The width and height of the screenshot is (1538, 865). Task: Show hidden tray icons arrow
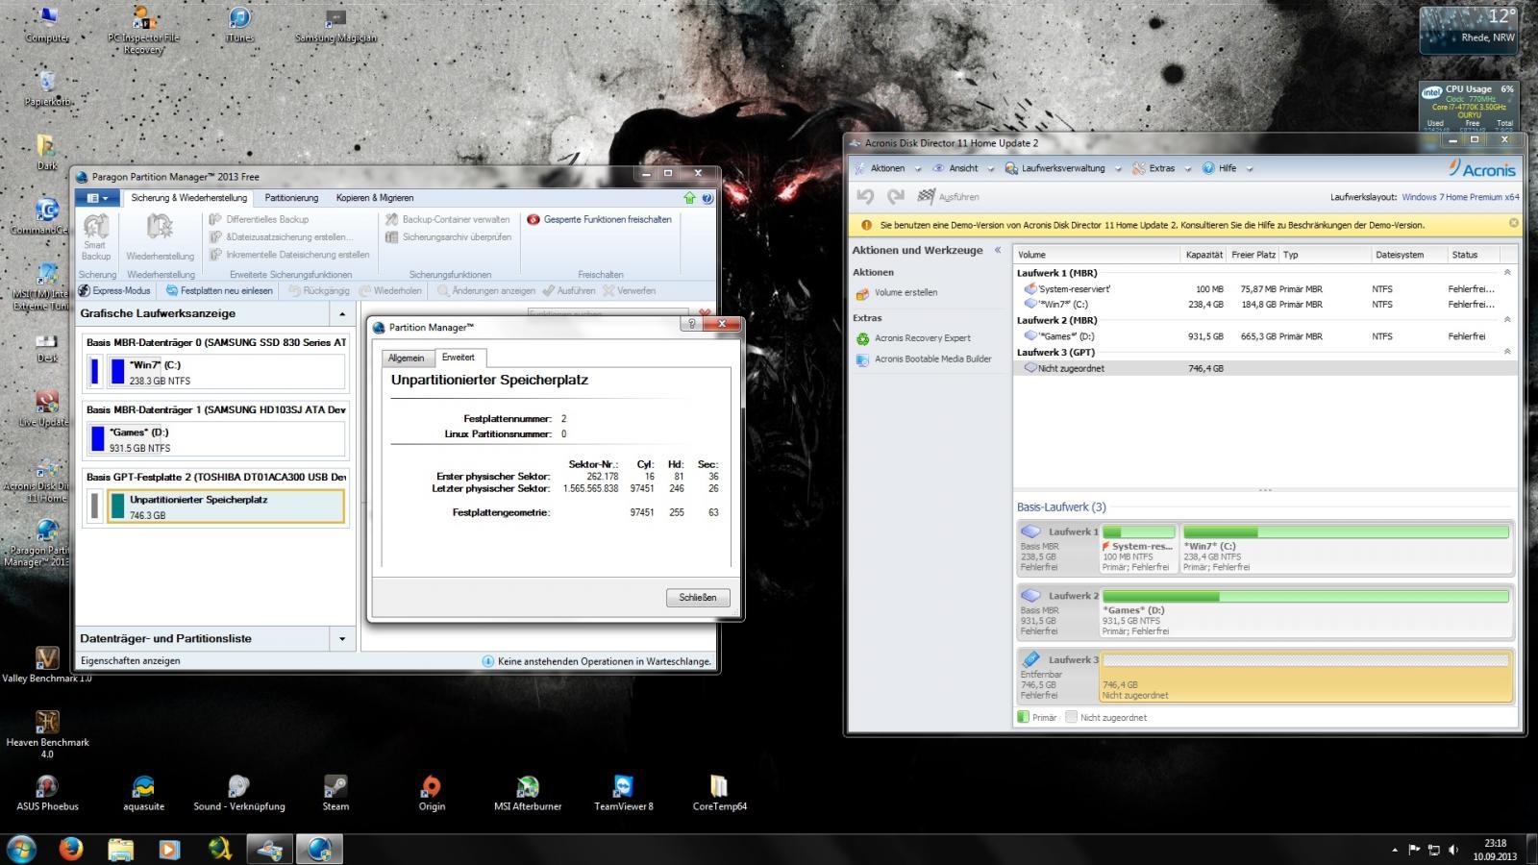pos(1395,850)
